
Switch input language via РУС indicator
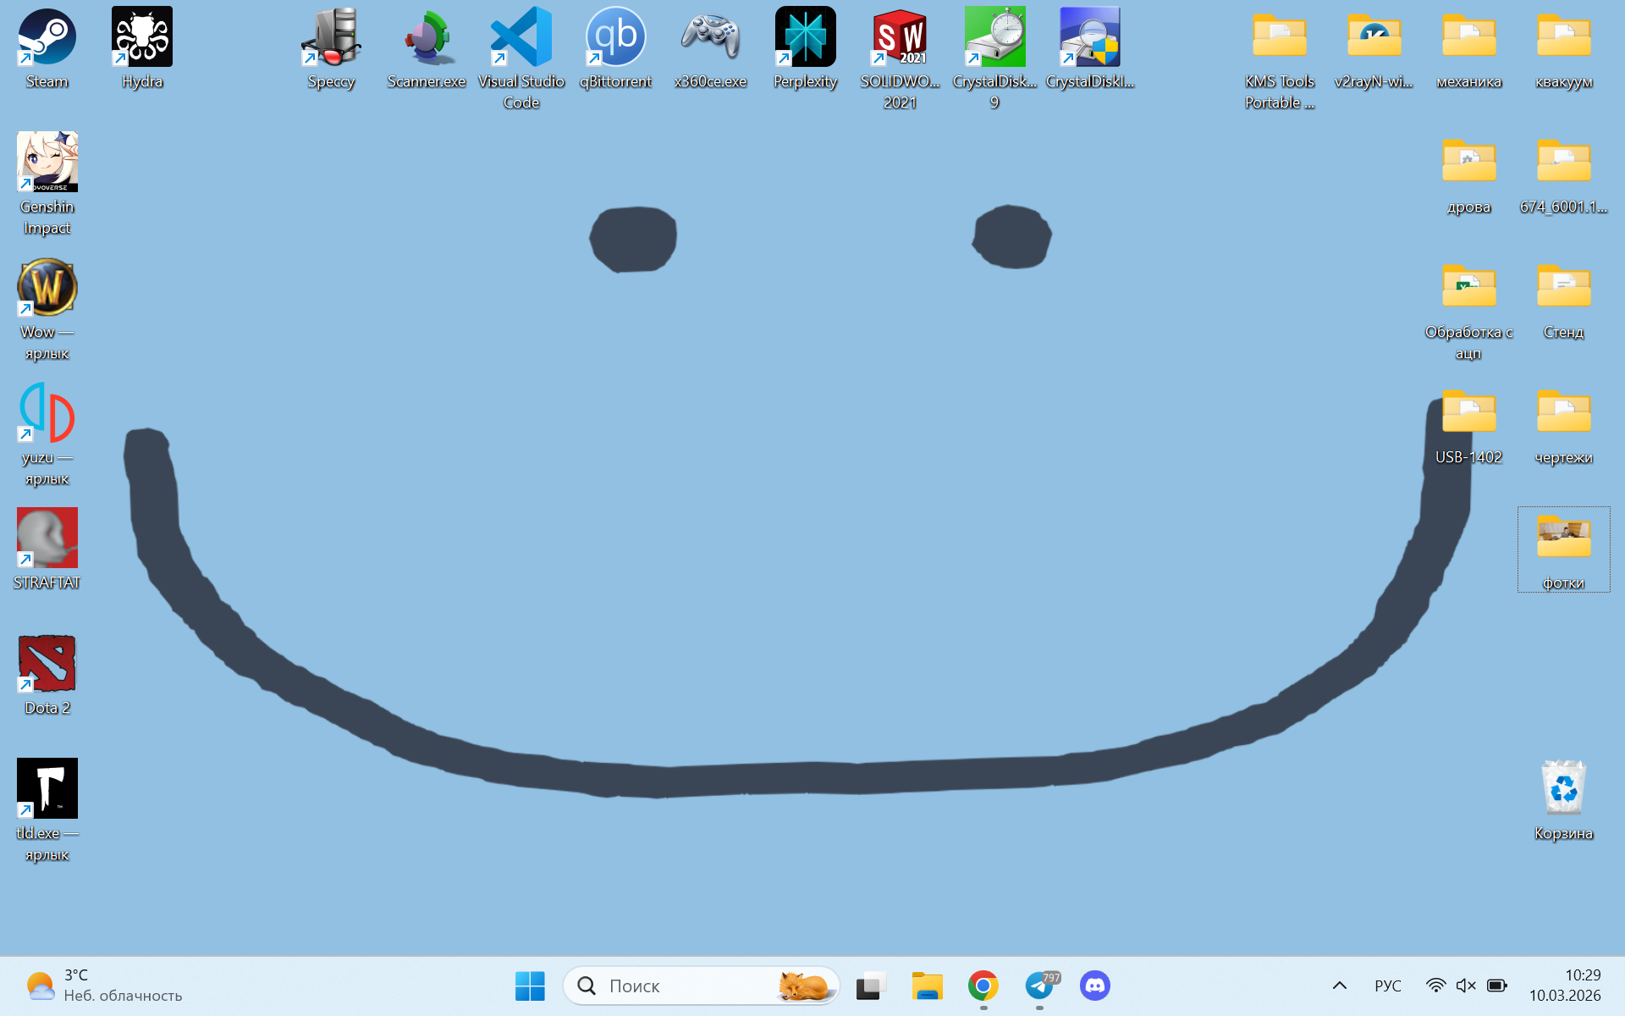pyautogui.click(x=1387, y=986)
